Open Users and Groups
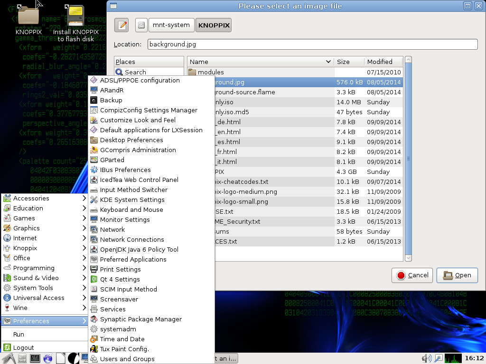The image size is (486, 364). pyautogui.click(x=151, y=359)
